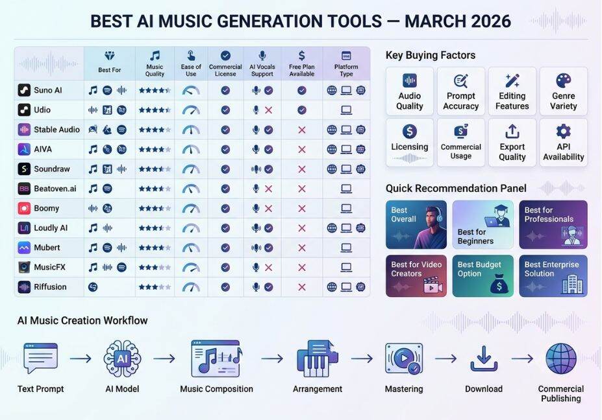The height and width of the screenshot is (420, 602).
Task: Click the Commercial Publishing globe icon
Action: point(561,358)
